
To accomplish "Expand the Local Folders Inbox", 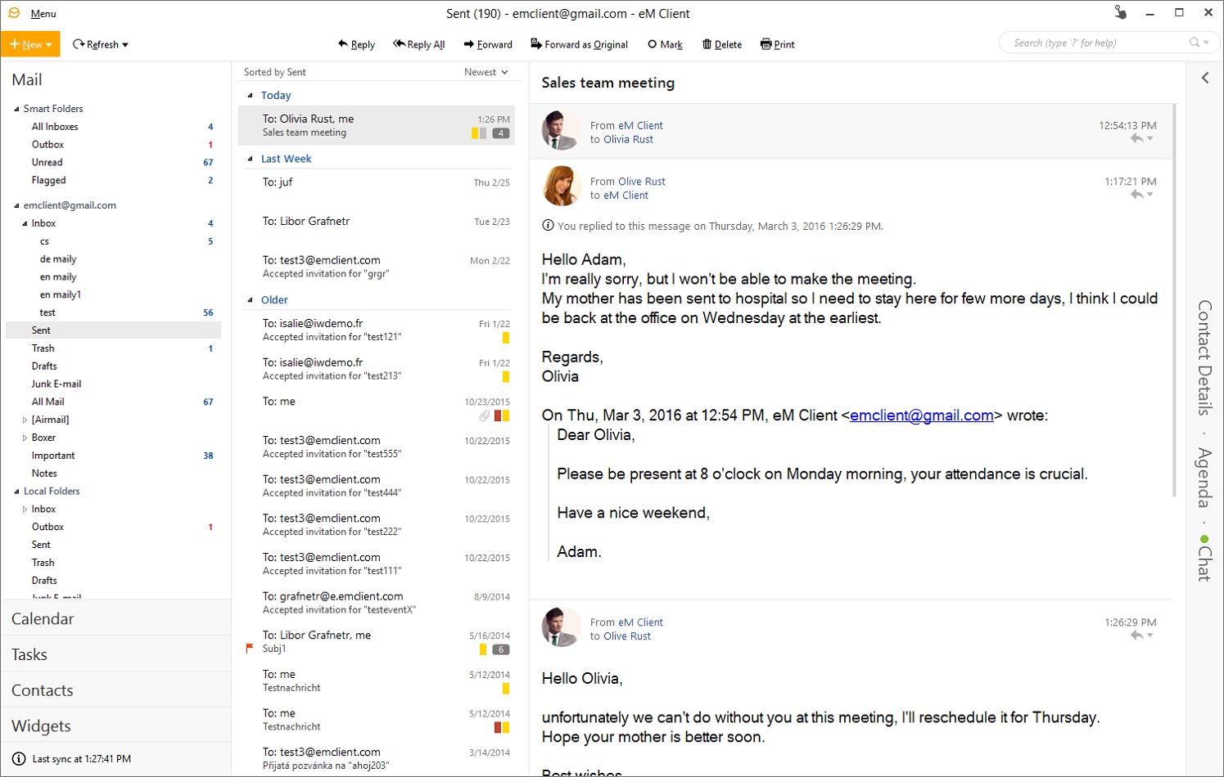I will coord(25,510).
